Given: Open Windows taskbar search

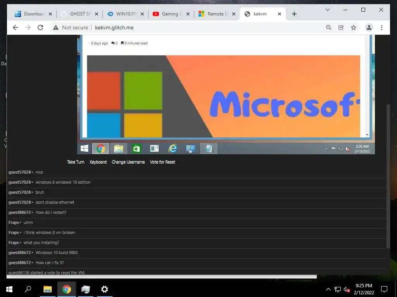Looking at the screenshot, I should [28, 289].
